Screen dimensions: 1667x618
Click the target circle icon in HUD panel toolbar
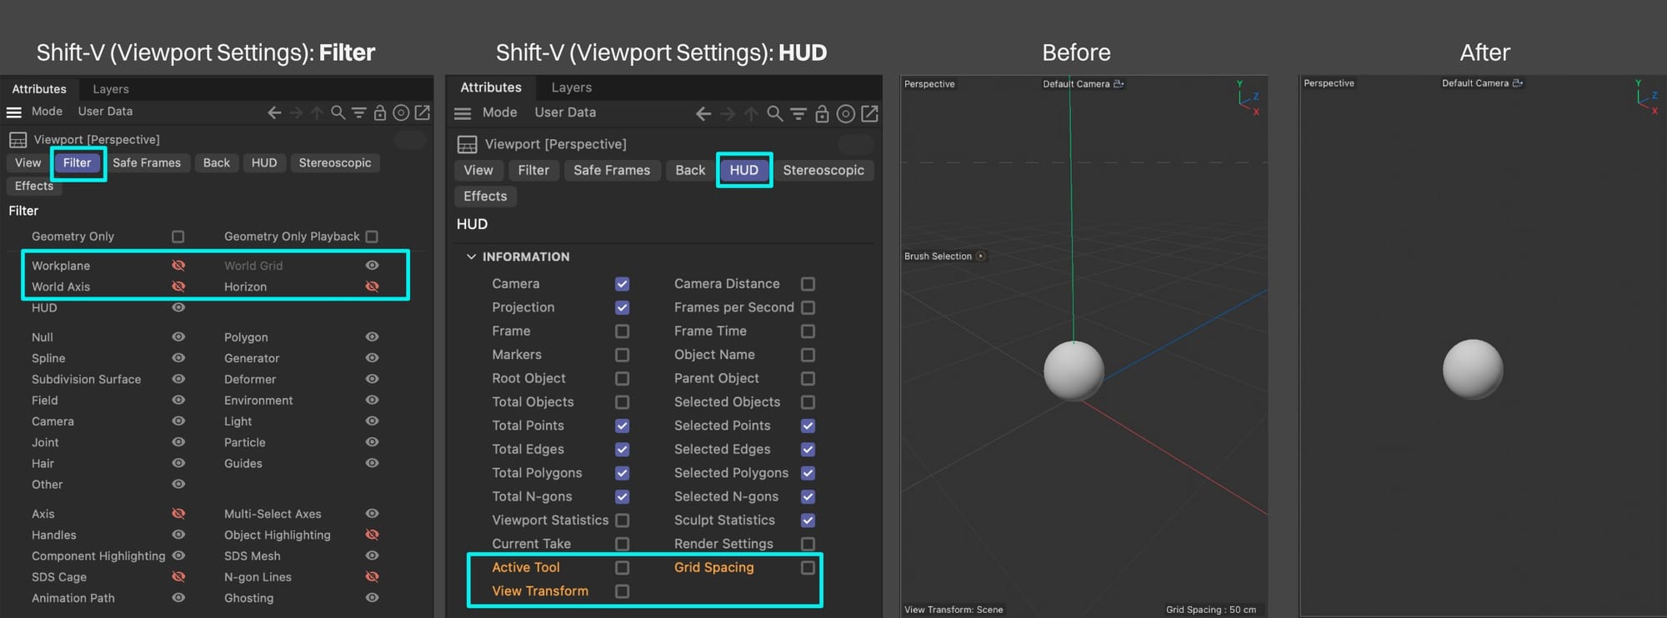pos(845,113)
